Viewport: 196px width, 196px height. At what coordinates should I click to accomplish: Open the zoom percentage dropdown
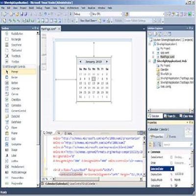(50, 179)
